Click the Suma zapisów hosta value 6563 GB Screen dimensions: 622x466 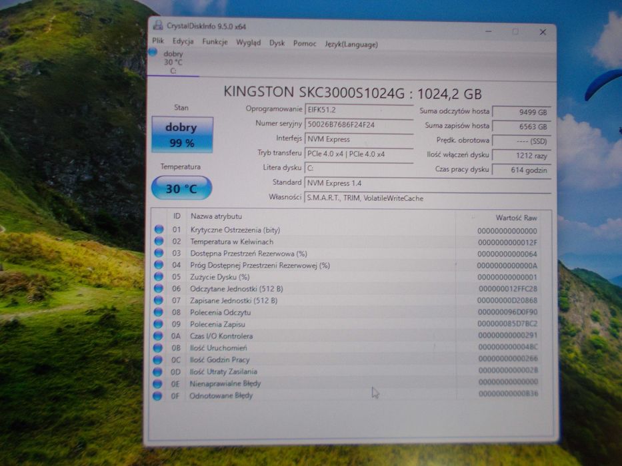[521, 126]
